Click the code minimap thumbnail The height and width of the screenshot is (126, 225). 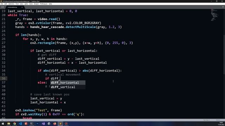(215, 15)
